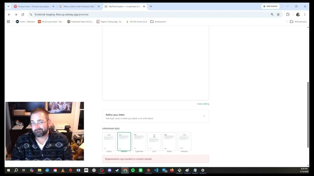Click inside the letter editing text area
Image resolution: width=314 pixels, height=176 pixels.
[155, 63]
